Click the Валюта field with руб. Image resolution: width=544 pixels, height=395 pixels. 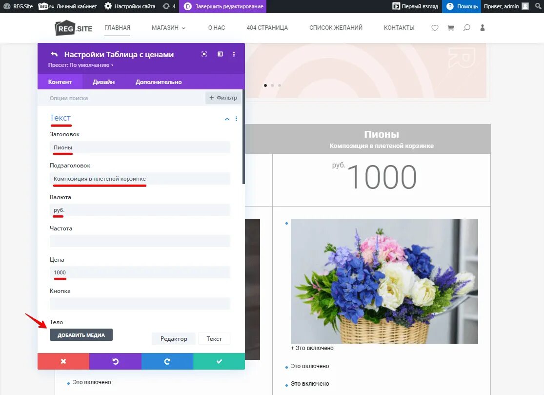pos(140,210)
